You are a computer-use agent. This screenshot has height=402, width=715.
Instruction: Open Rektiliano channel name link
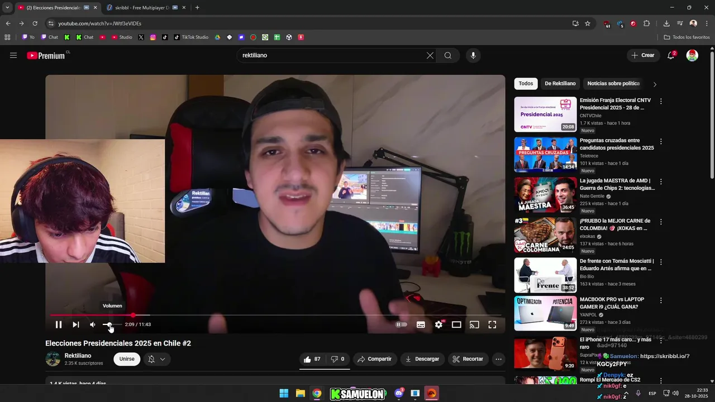coord(78,356)
